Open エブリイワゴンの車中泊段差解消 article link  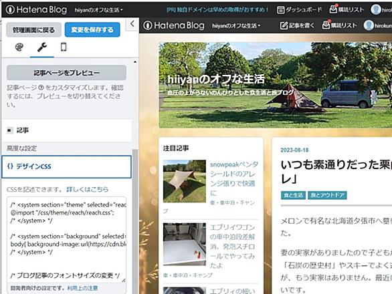point(233,246)
